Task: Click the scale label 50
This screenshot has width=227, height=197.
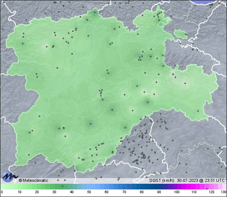Action: pyautogui.click(x=89, y=192)
